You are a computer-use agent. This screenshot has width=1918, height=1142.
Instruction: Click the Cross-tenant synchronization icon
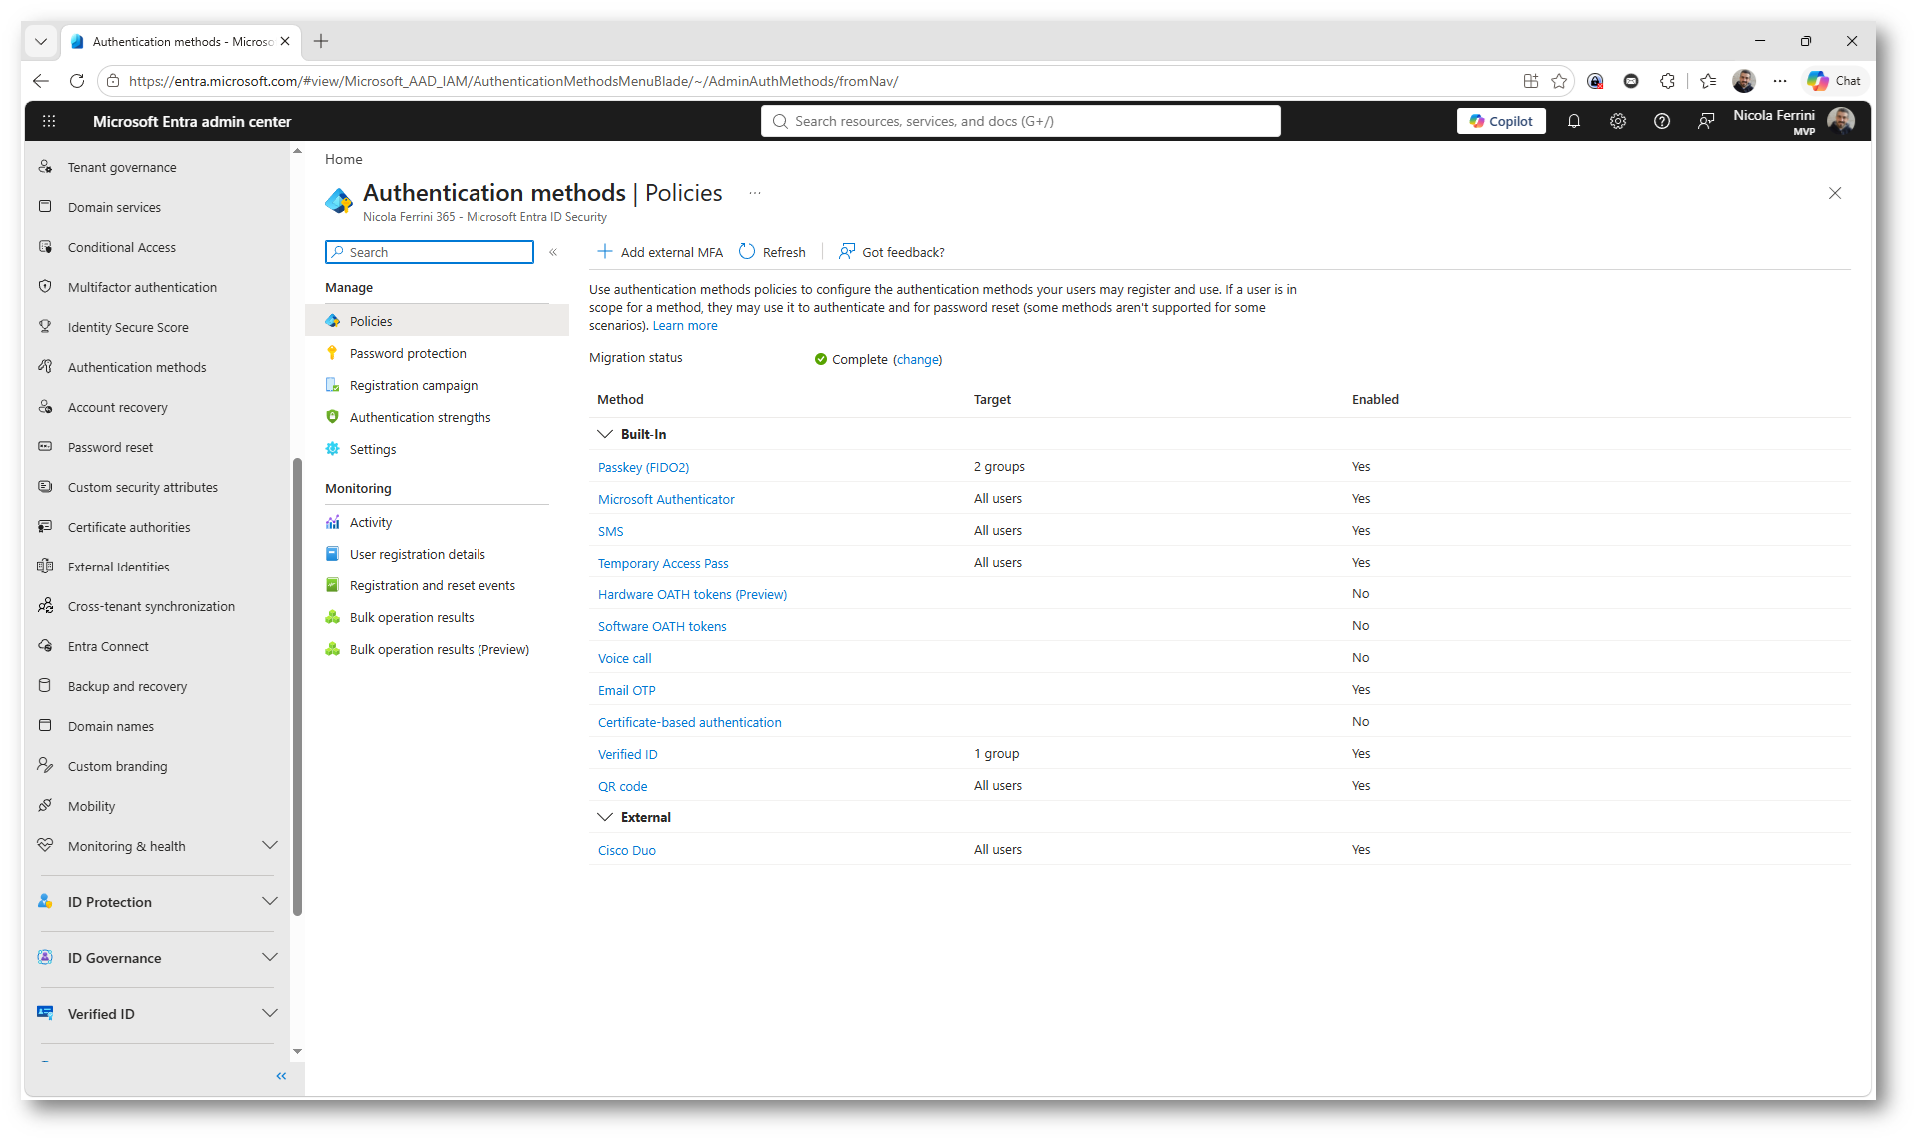click(45, 606)
